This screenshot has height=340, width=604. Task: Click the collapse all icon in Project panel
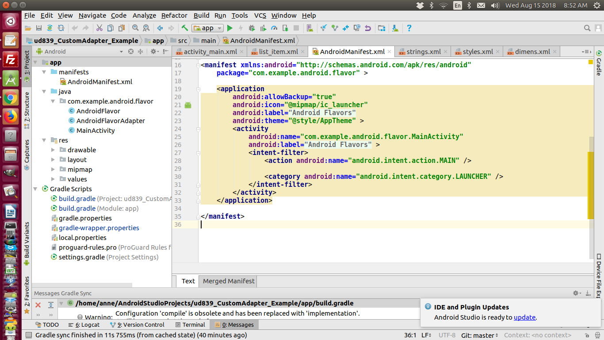pyautogui.click(x=141, y=51)
